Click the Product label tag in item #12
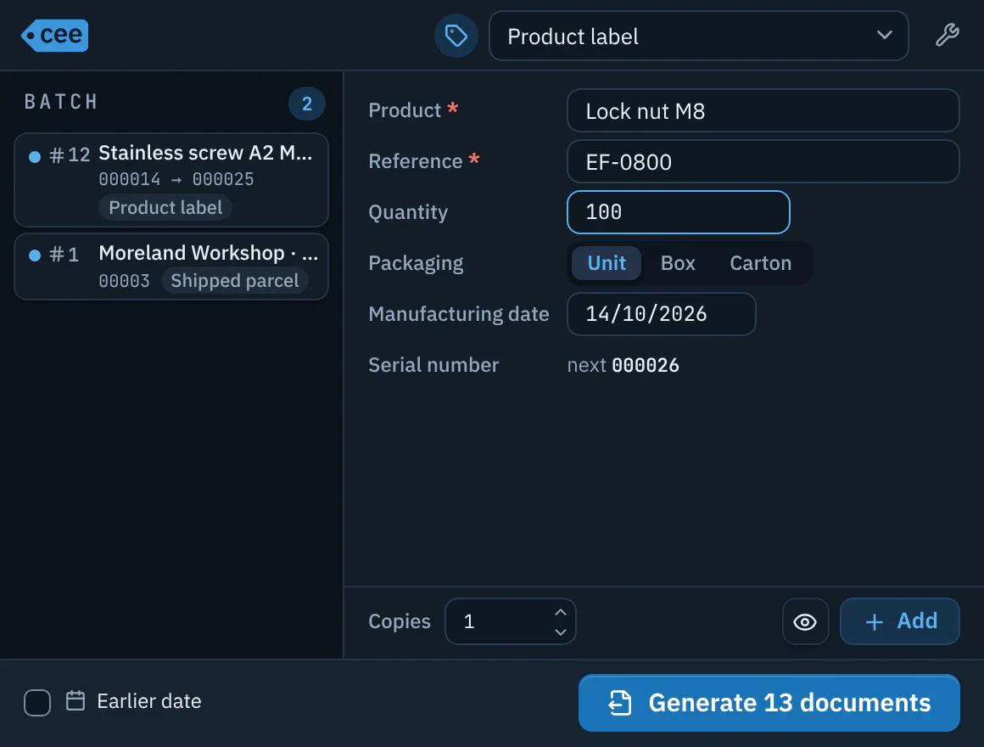Viewport: 984px width, 747px height. click(x=165, y=208)
